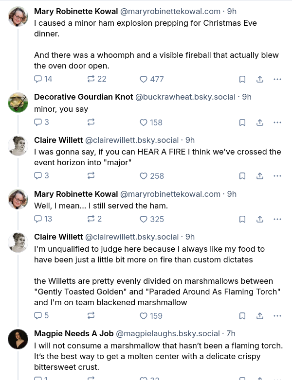Open Magpie Needs A Job profile link

(73, 333)
